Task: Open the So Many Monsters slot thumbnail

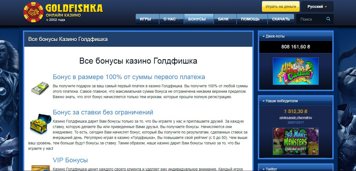Action: click(x=295, y=141)
